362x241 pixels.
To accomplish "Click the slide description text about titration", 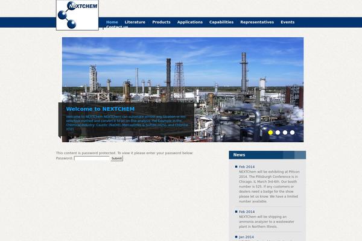I will (127, 123).
